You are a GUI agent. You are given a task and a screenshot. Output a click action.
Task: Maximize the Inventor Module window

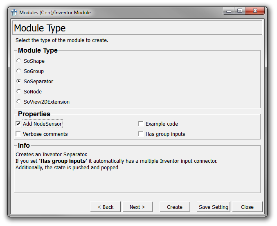[x=240, y=11]
